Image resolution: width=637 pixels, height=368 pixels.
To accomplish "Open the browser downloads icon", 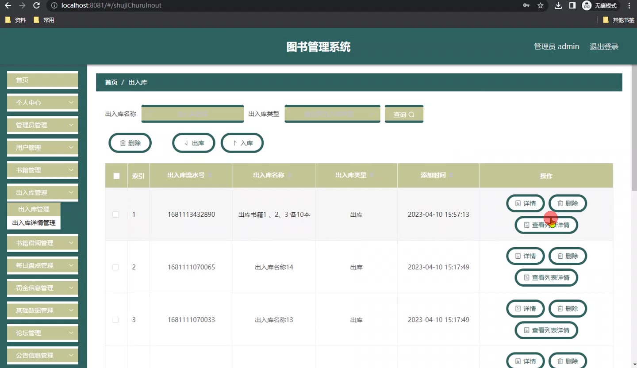I will pyautogui.click(x=558, y=6).
